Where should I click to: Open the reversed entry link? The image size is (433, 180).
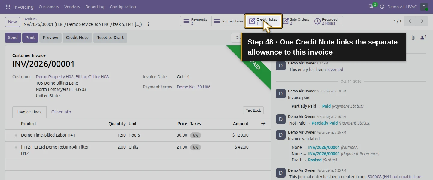(x=335, y=70)
